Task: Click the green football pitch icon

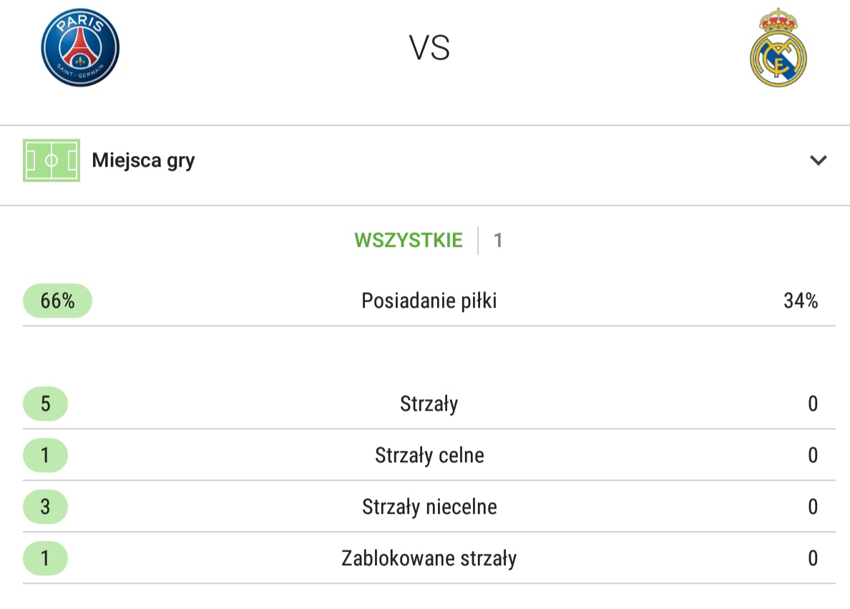Action: pos(52,160)
